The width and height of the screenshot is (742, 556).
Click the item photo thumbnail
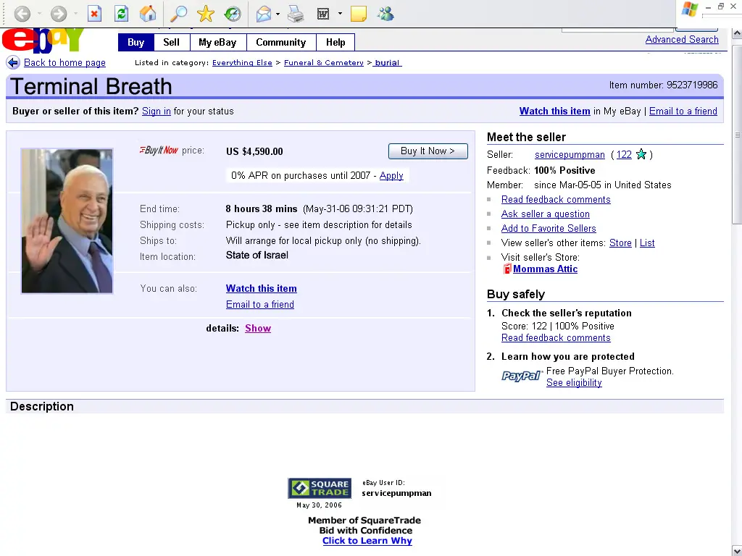[x=67, y=221]
